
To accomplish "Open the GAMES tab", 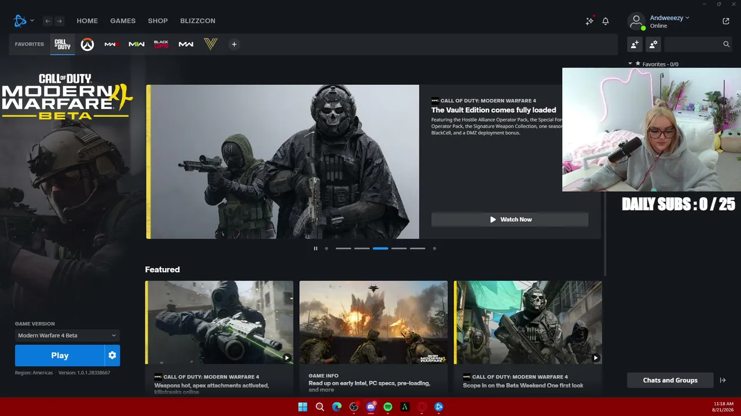I will pos(123,21).
